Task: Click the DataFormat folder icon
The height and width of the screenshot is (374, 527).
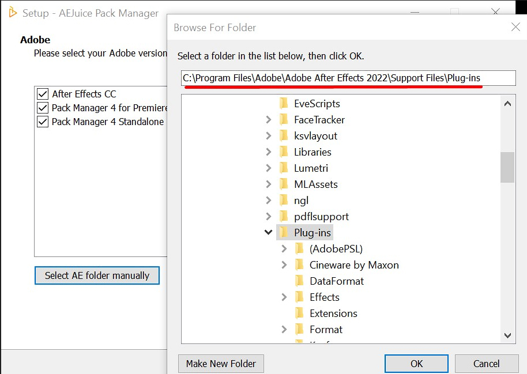Action: pos(299,281)
